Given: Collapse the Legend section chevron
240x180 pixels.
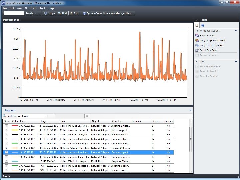Looking at the screenshot, I should [x=191, y=110].
